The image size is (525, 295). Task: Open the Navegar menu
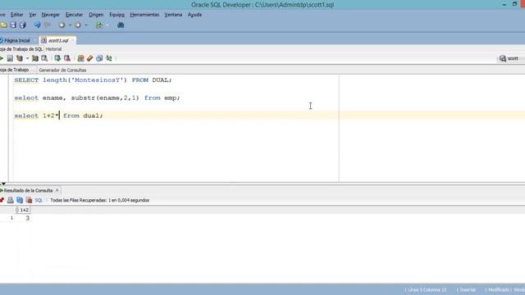click(51, 15)
